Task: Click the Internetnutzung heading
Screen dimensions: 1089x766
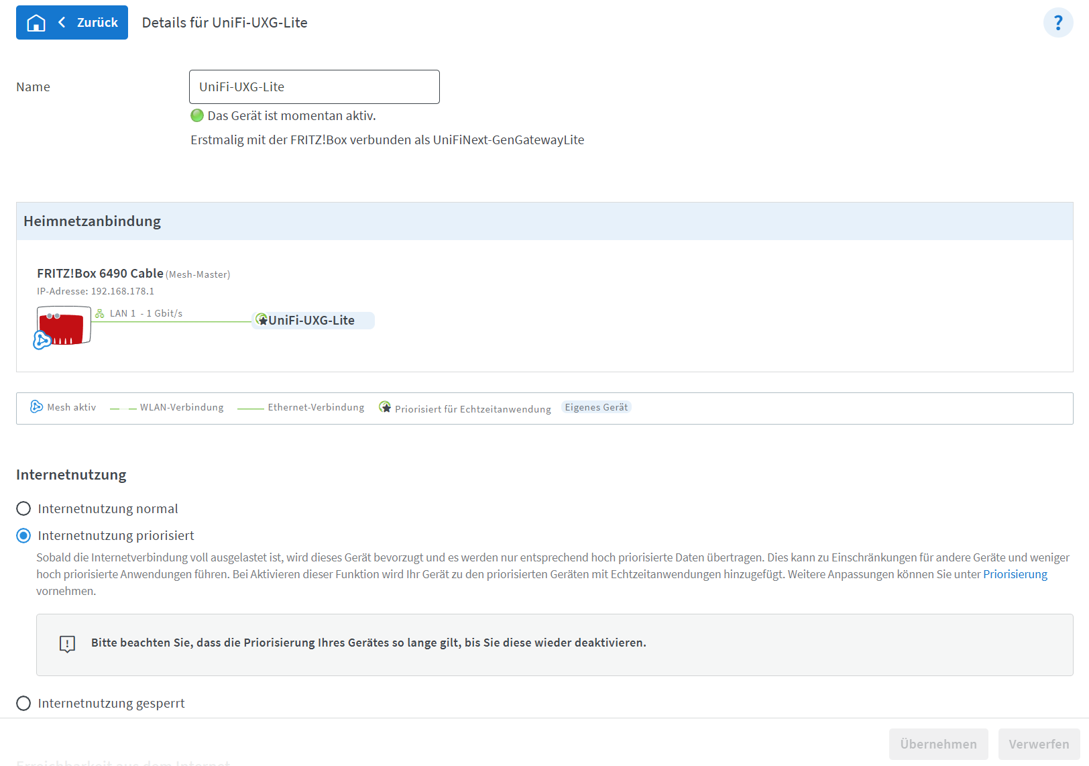Action: (71, 475)
